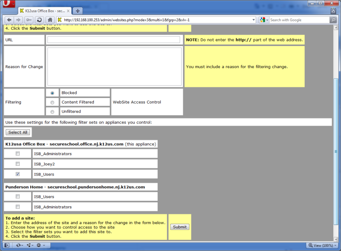
Task: Click the Forward navigation arrow
Action: point(18,20)
